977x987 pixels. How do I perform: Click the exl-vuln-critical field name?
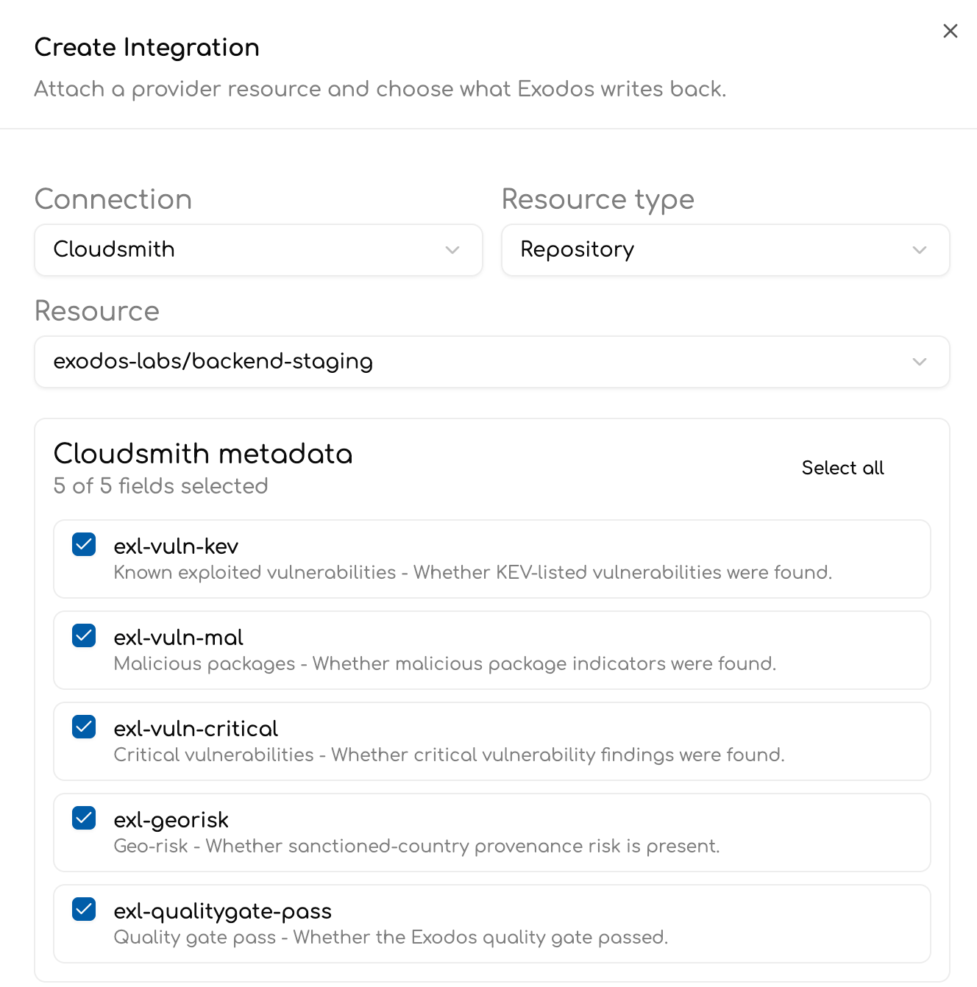pyautogui.click(x=196, y=729)
